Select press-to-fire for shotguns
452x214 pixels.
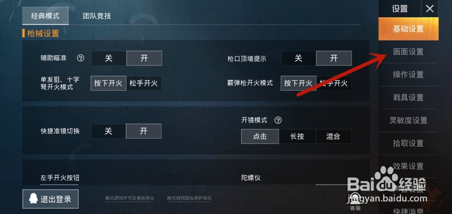[298, 83]
